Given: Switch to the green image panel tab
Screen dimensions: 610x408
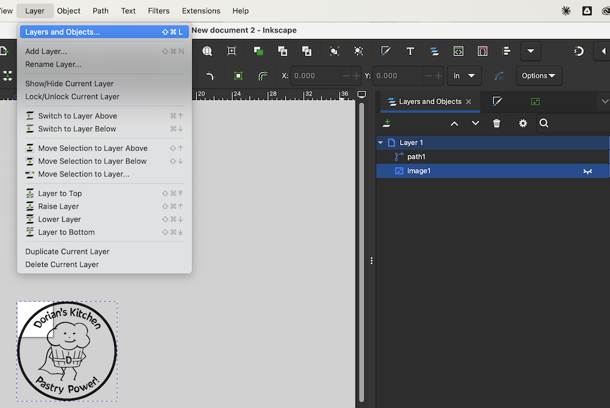Looking at the screenshot, I should 536,101.
